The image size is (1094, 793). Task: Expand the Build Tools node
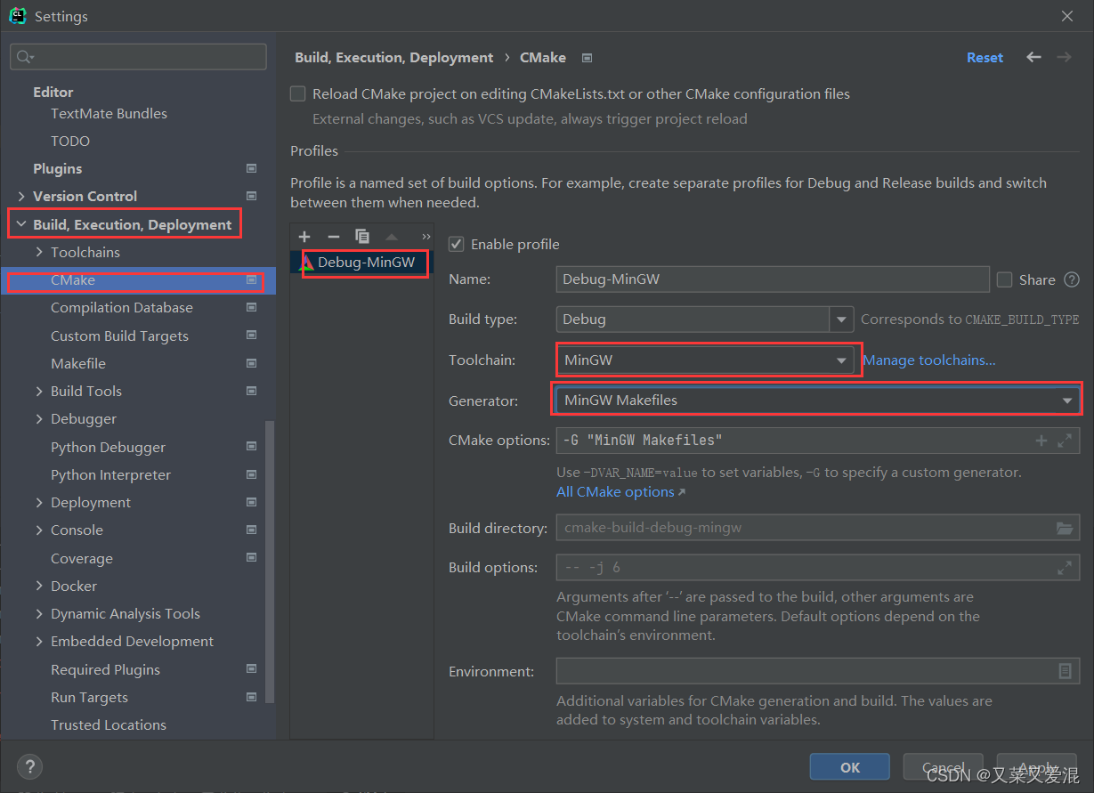[x=38, y=391]
